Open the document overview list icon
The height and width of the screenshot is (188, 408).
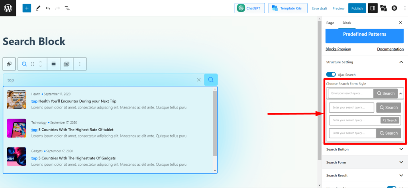pyautogui.click(x=67, y=8)
